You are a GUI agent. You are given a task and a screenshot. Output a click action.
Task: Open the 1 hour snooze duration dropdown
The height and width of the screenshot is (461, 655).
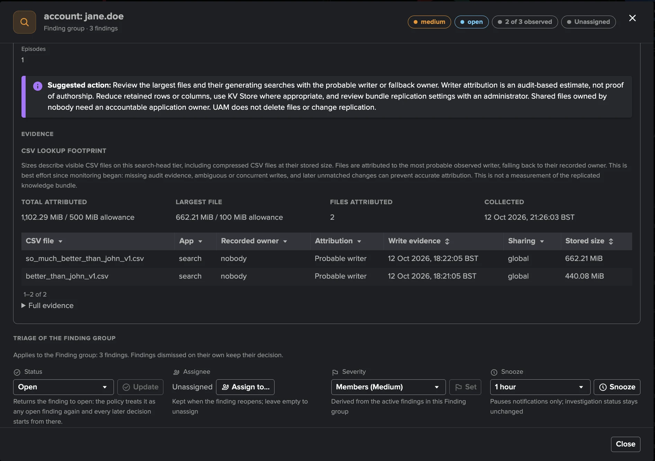pos(540,387)
